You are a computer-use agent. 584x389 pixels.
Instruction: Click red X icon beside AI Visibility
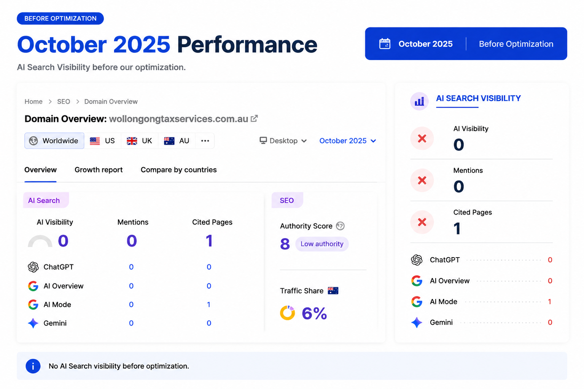pyautogui.click(x=422, y=139)
